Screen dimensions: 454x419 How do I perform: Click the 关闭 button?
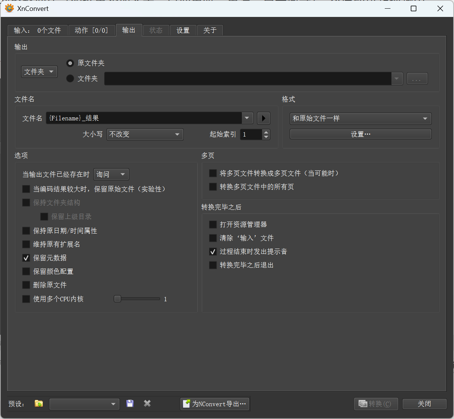(424, 404)
